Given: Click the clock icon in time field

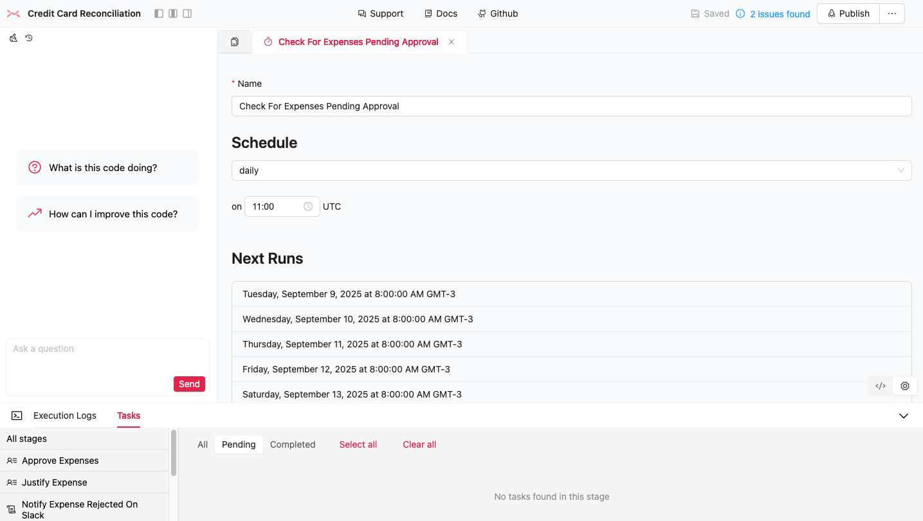Looking at the screenshot, I should pyautogui.click(x=308, y=206).
